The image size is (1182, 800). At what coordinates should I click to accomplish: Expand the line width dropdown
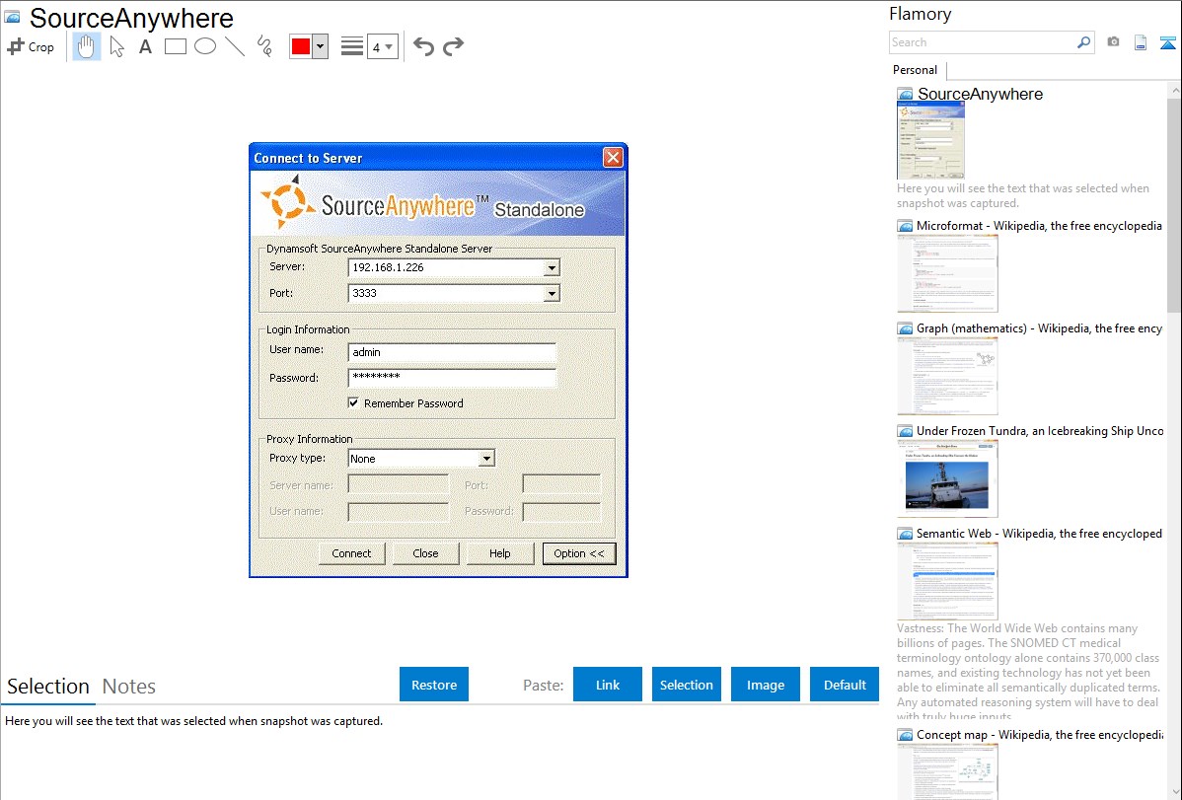(382, 46)
